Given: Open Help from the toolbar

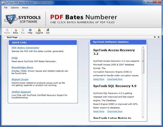Looking at the screenshot, I should coord(30,31).
